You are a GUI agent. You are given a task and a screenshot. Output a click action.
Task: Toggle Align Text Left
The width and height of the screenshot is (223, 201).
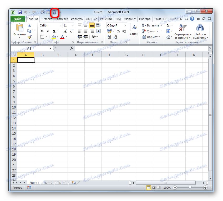pyautogui.click(x=80, y=31)
